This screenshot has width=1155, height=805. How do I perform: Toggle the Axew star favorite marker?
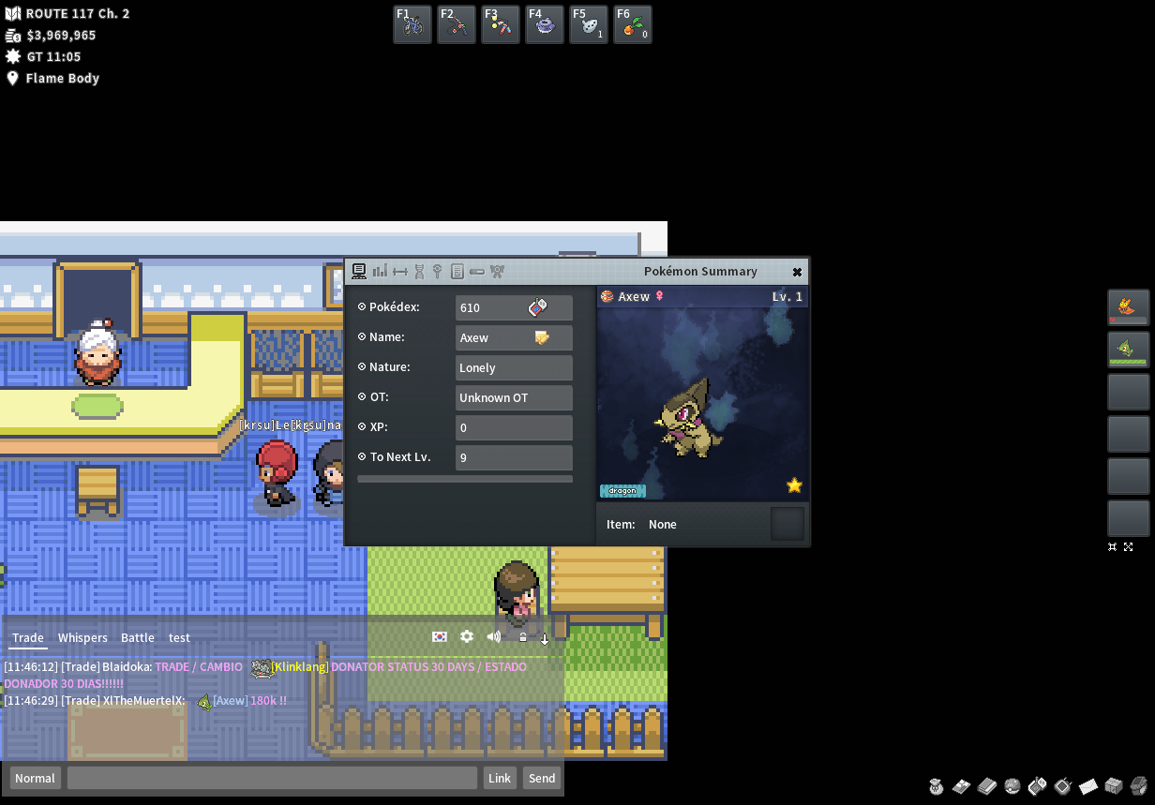(794, 485)
